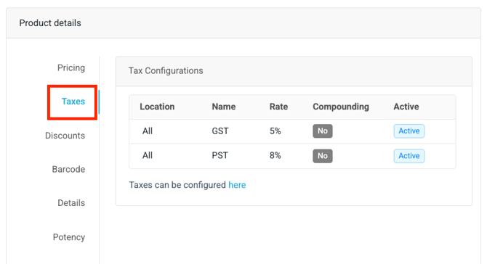Screen dimensions: 487x264
Task: Click the Active column header
Action: [x=406, y=107]
